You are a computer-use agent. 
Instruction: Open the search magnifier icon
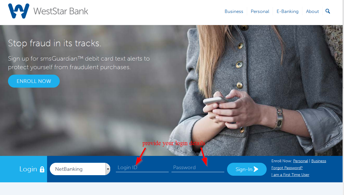[327, 11]
